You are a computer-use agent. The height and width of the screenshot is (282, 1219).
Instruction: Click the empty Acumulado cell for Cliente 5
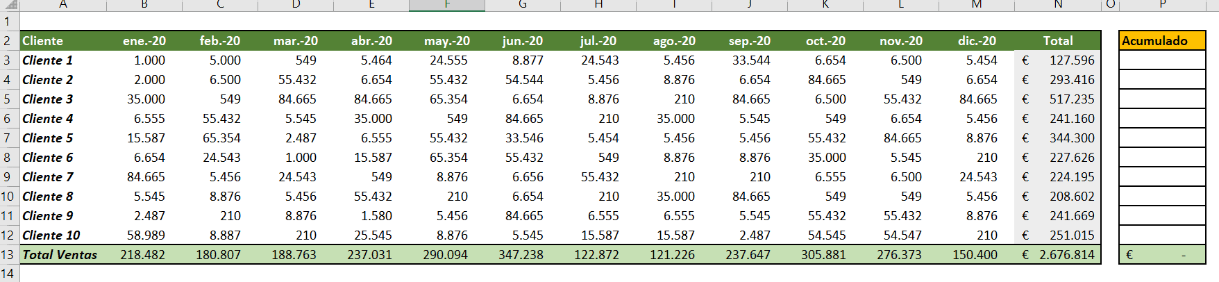pyautogui.click(x=1162, y=138)
